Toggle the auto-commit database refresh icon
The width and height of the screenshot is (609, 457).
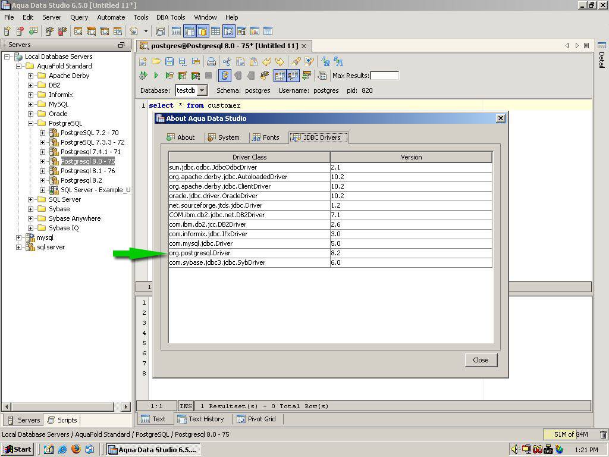pos(224,76)
